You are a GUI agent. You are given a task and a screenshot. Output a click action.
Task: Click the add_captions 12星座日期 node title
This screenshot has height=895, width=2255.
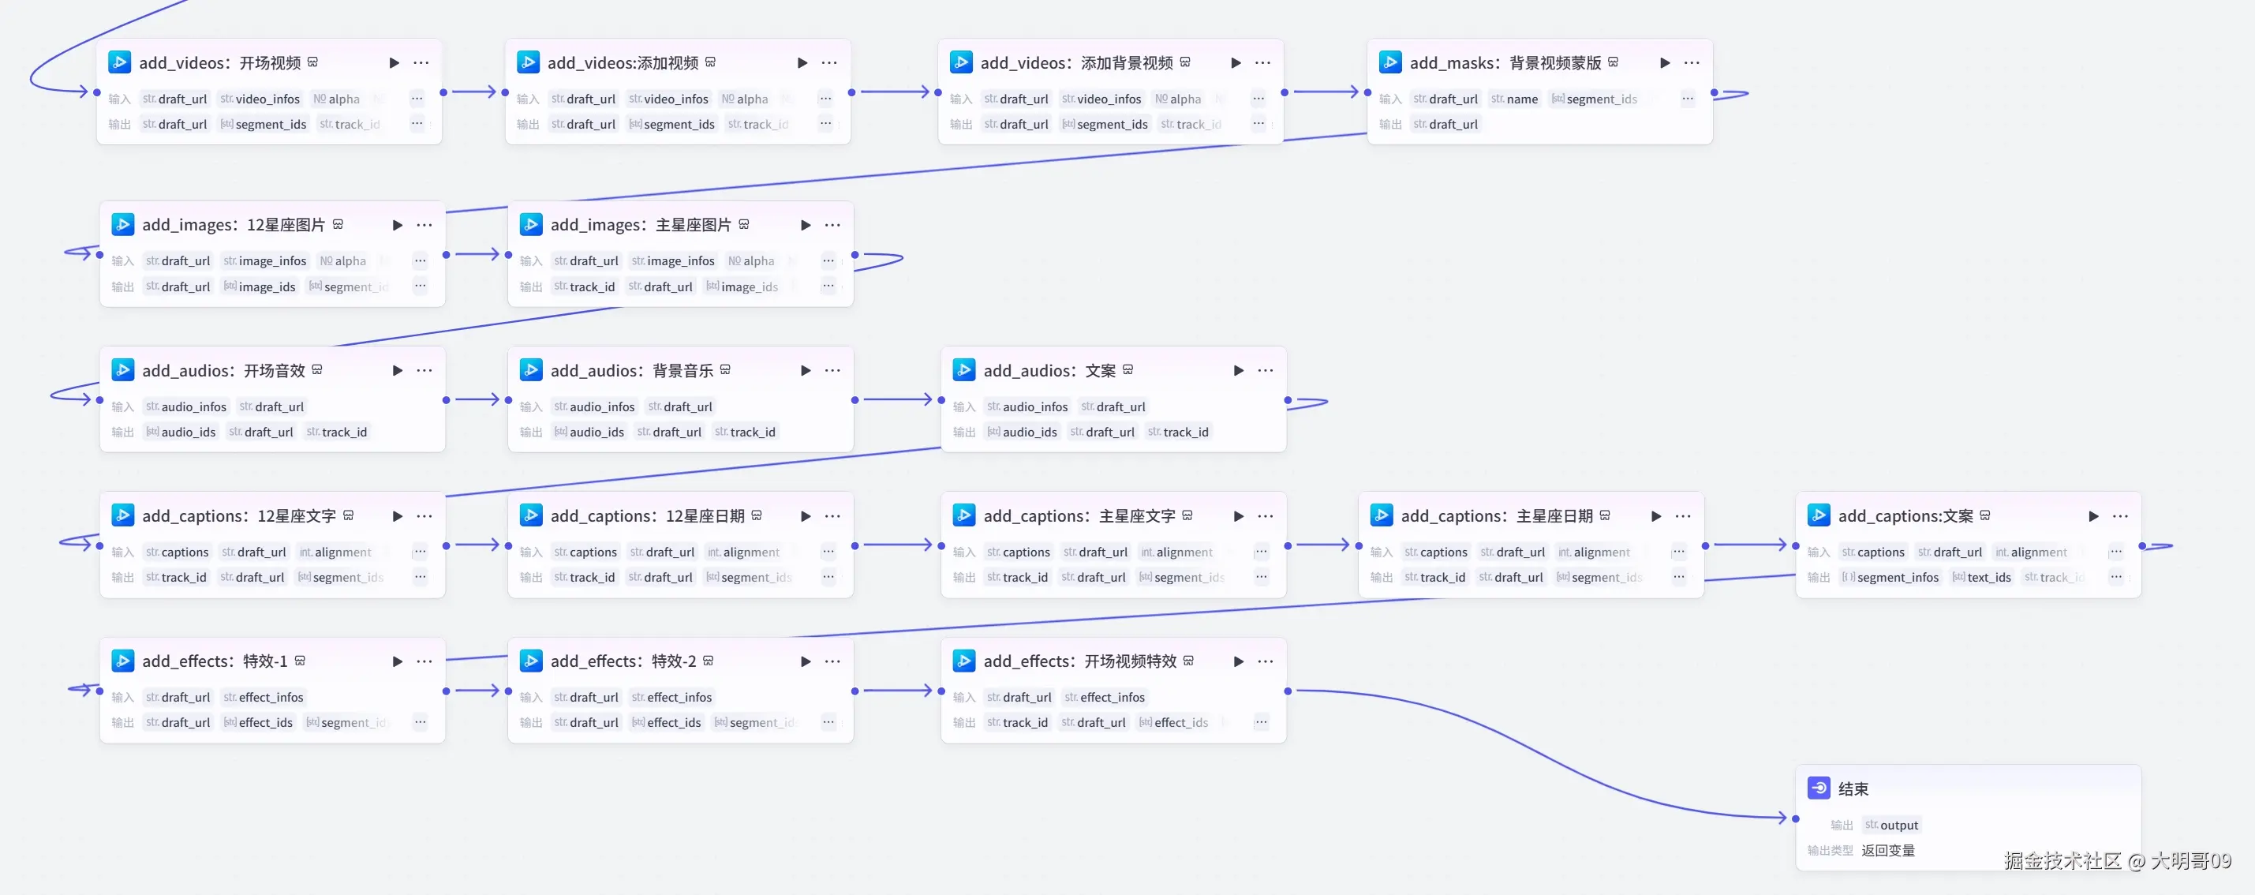click(647, 516)
